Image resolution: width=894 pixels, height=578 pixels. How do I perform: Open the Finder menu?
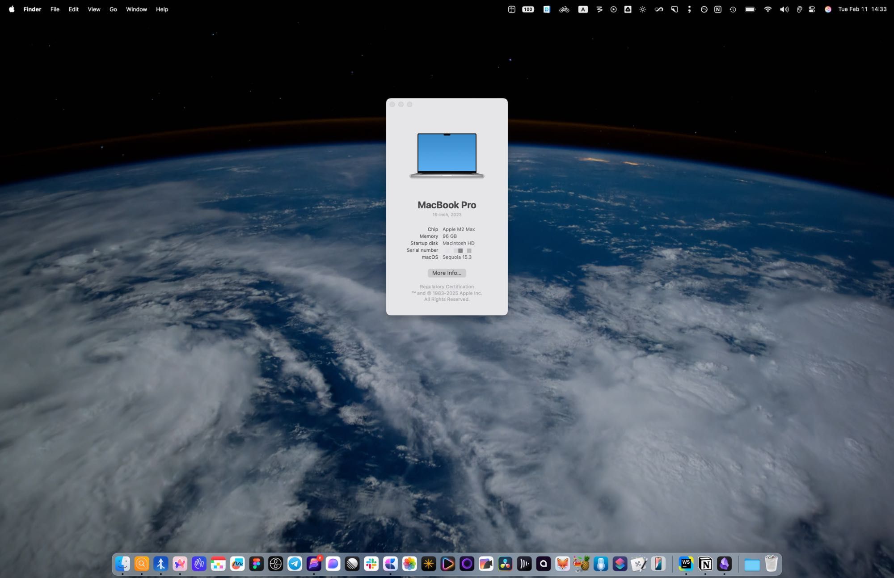tap(32, 9)
